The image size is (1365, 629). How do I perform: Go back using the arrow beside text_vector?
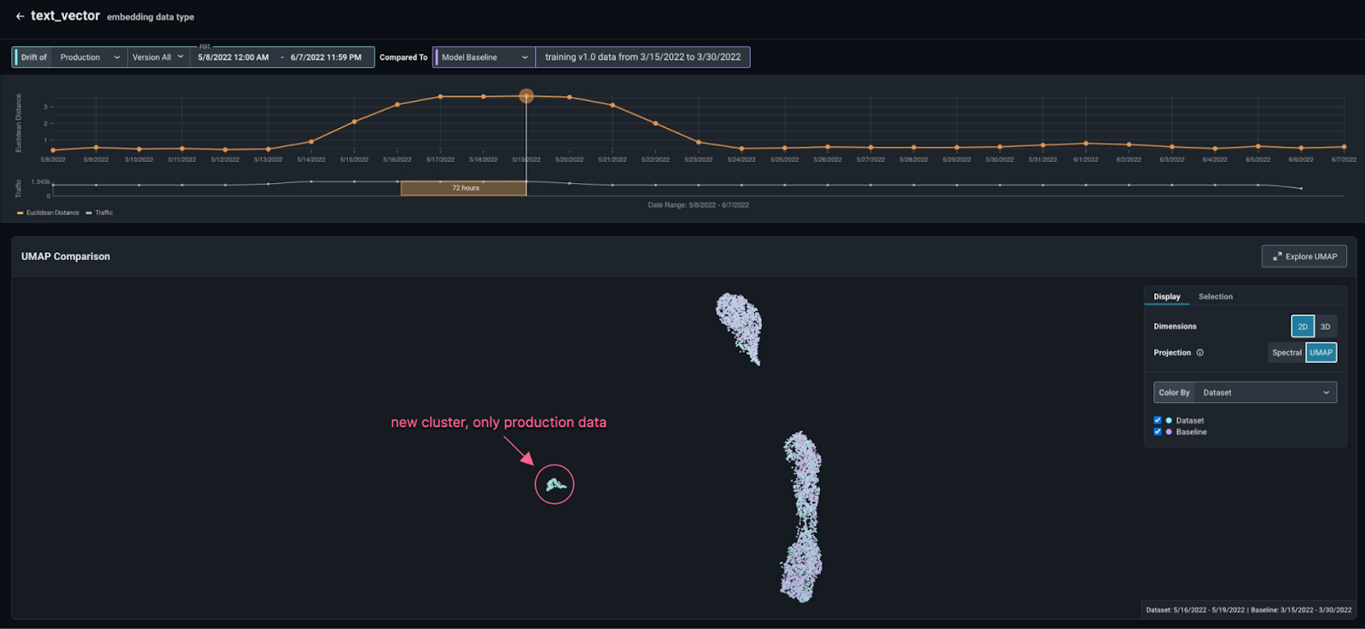(x=20, y=16)
